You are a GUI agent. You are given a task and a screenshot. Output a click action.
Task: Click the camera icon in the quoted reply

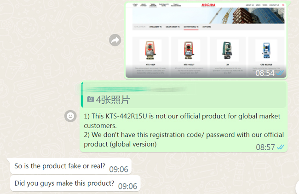90,99
